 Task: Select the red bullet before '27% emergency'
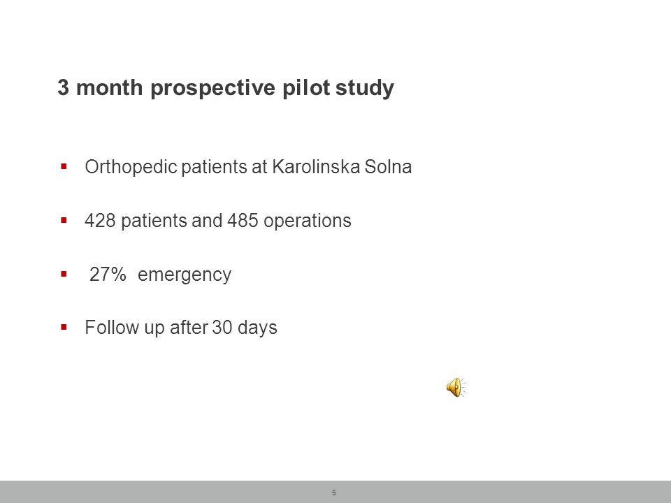[x=64, y=274]
